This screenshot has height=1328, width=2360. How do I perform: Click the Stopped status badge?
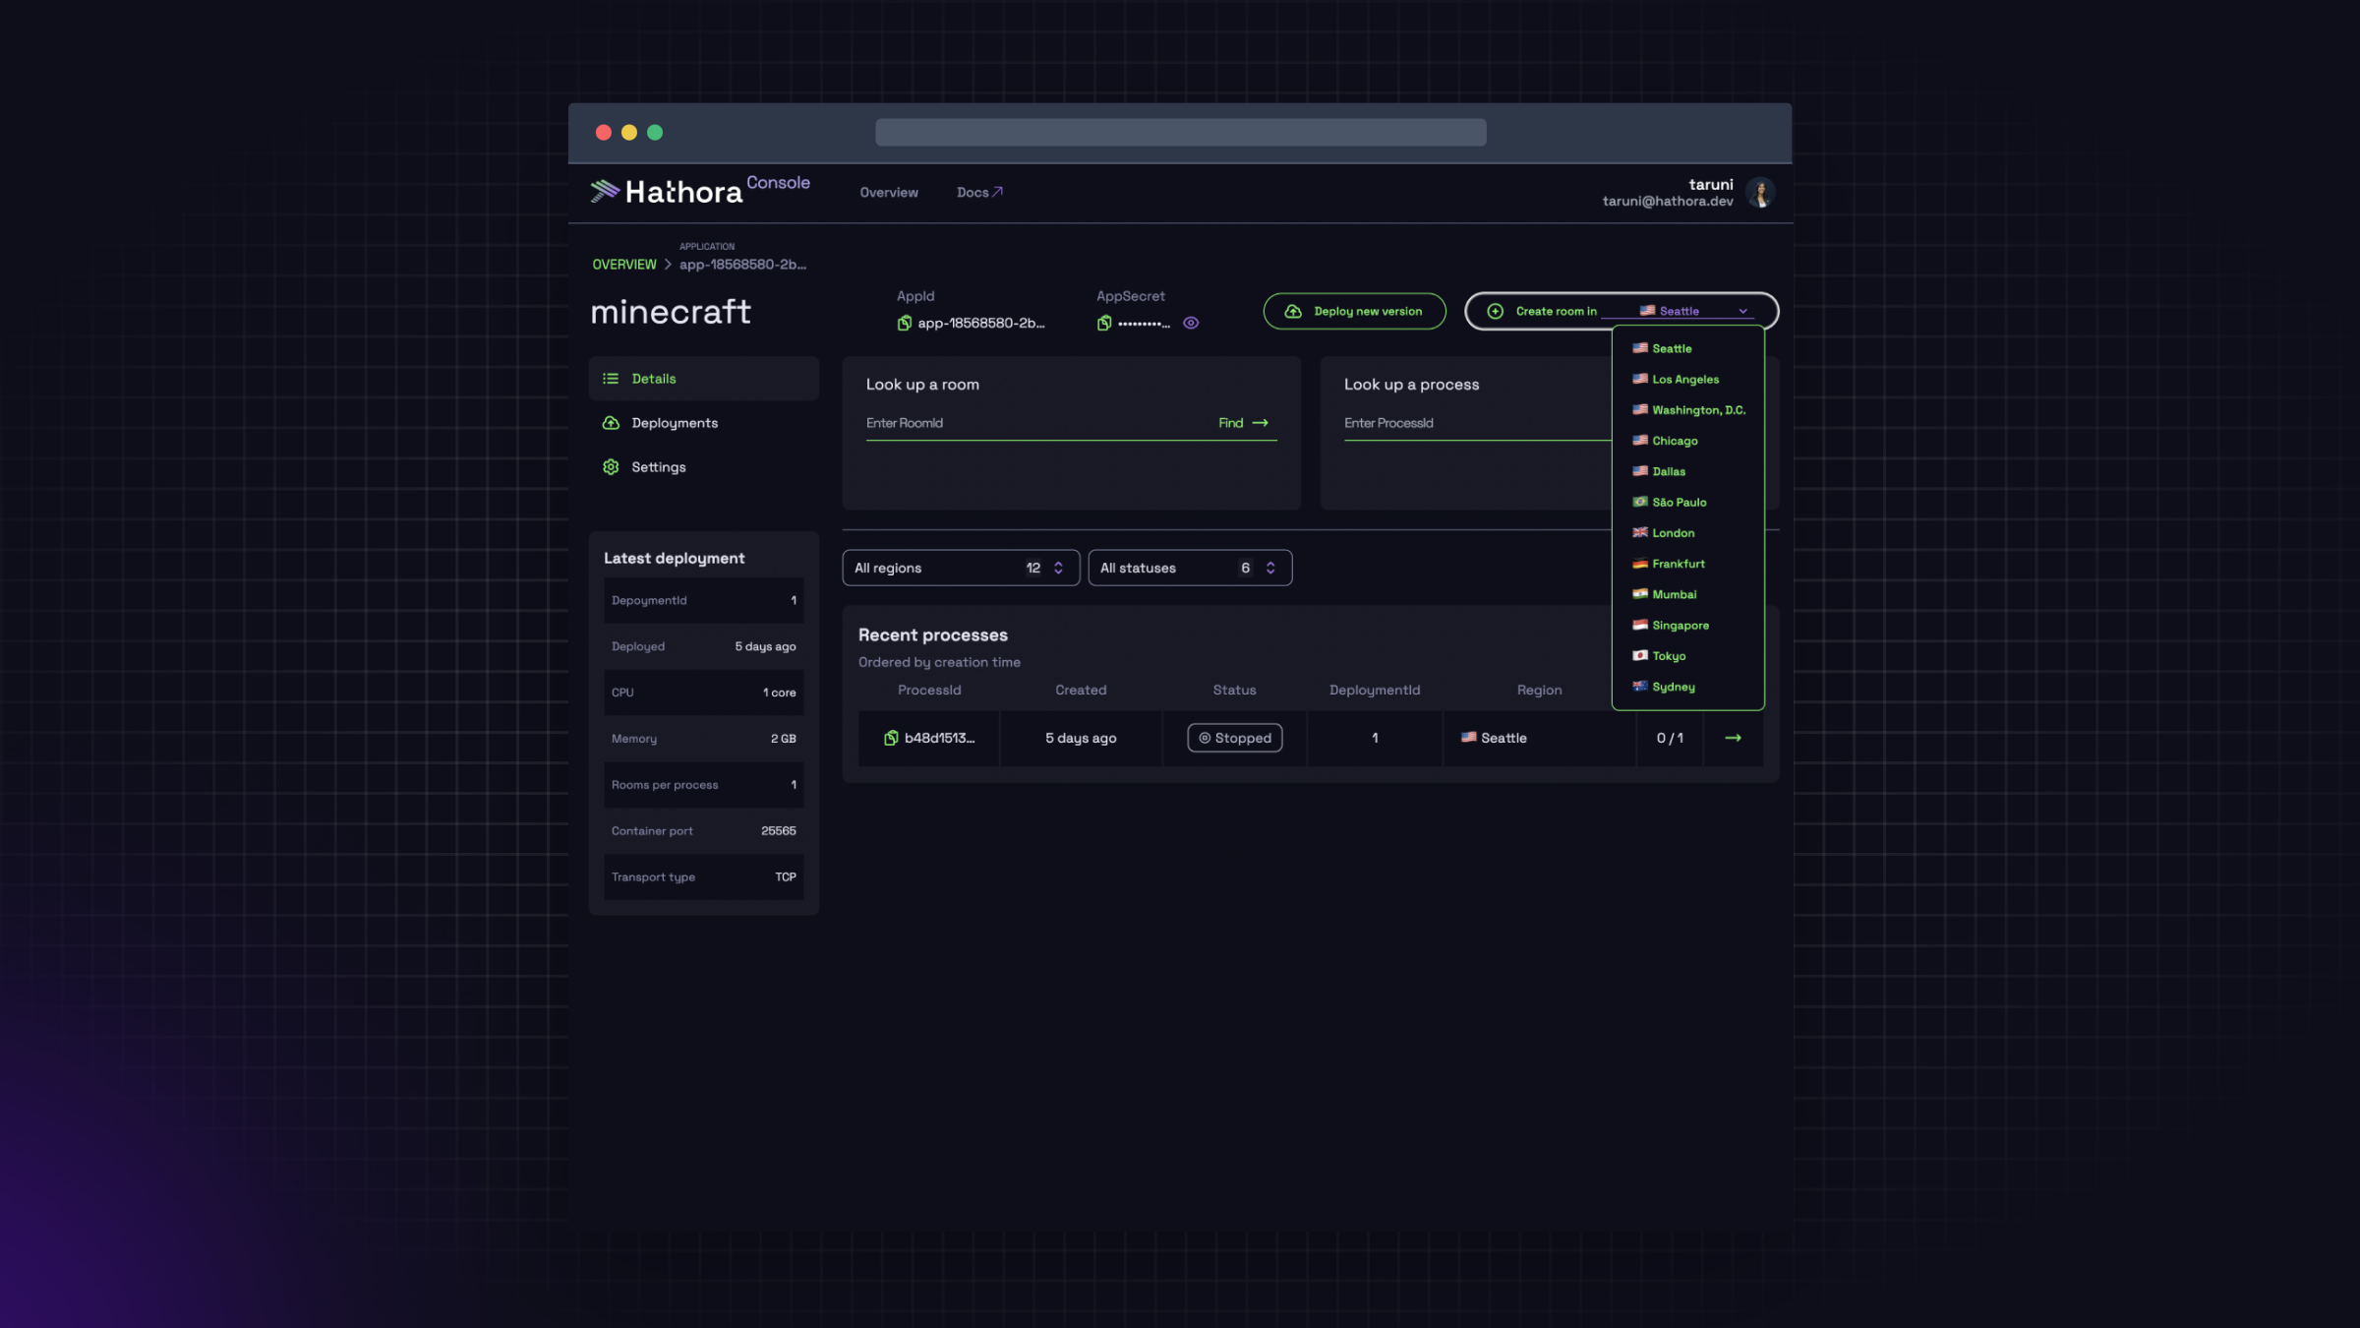(1235, 738)
